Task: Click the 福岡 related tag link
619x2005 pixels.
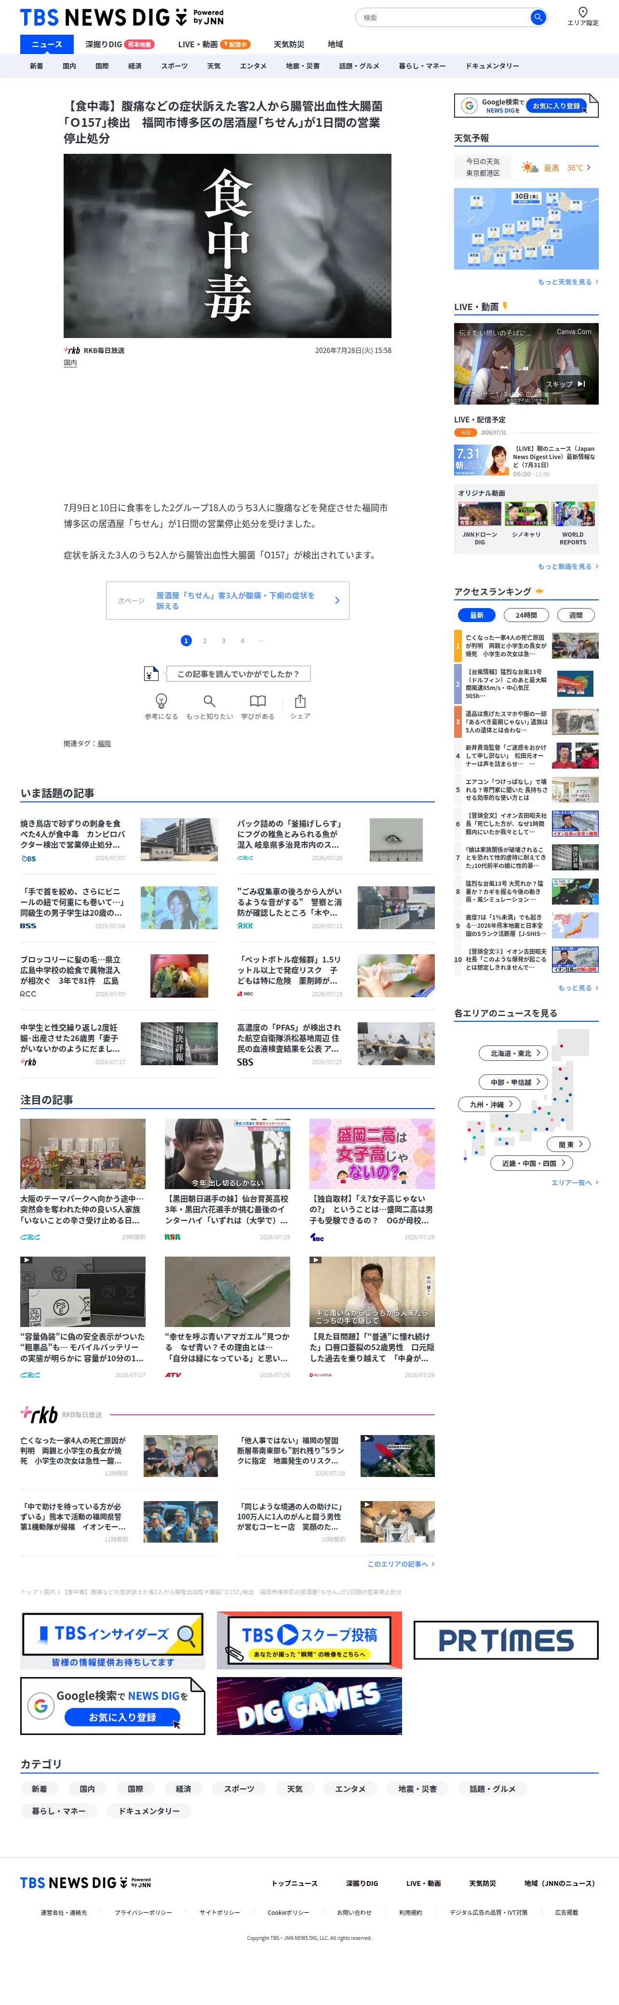Action: (x=104, y=743)
